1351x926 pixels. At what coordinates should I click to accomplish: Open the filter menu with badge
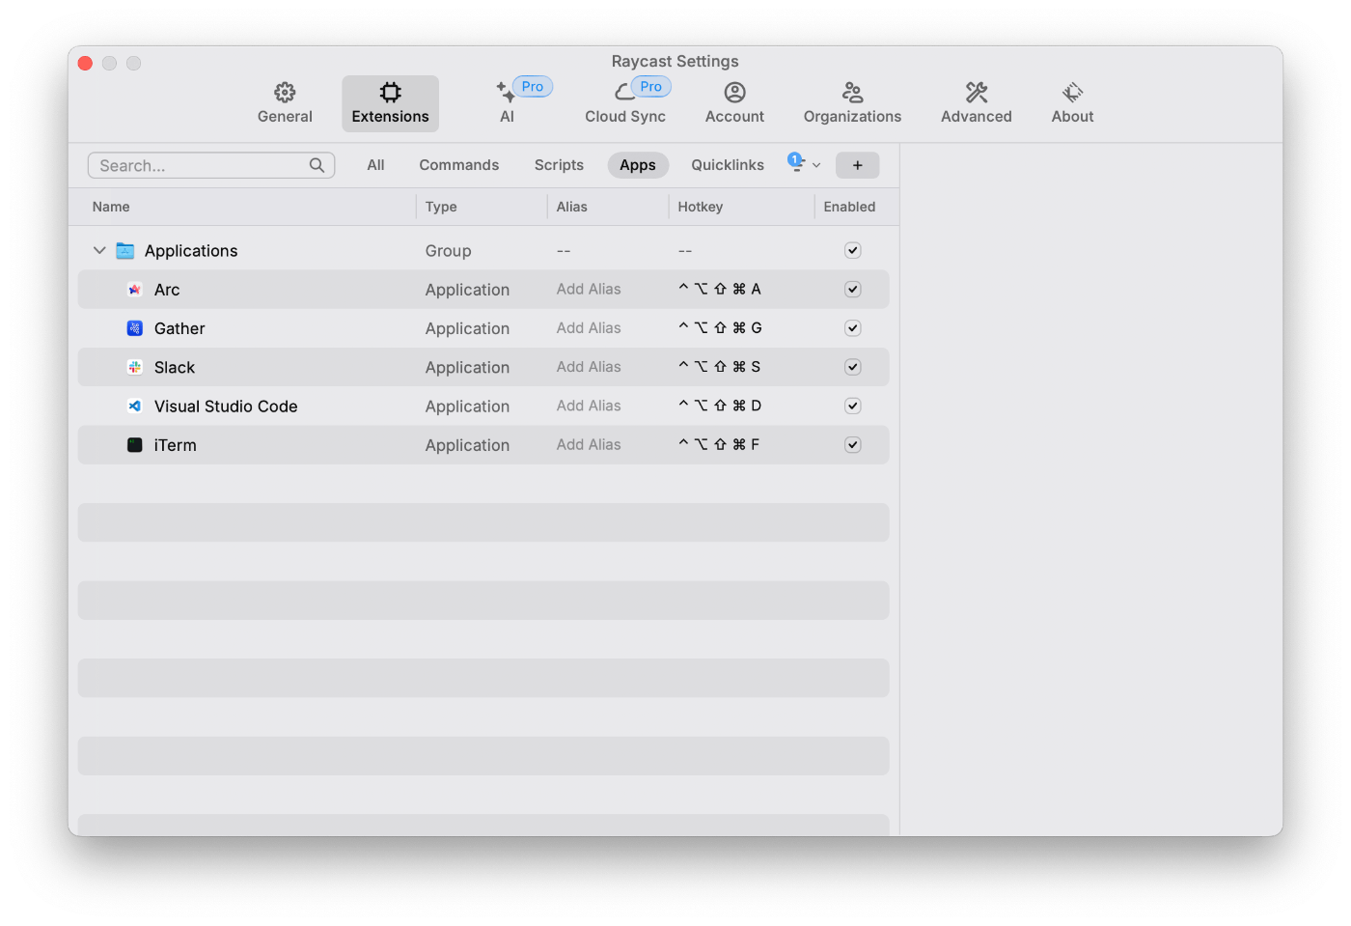click(803, 163)
